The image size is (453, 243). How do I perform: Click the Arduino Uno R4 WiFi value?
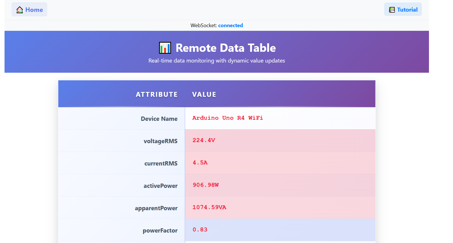click(x=228, y=118)
